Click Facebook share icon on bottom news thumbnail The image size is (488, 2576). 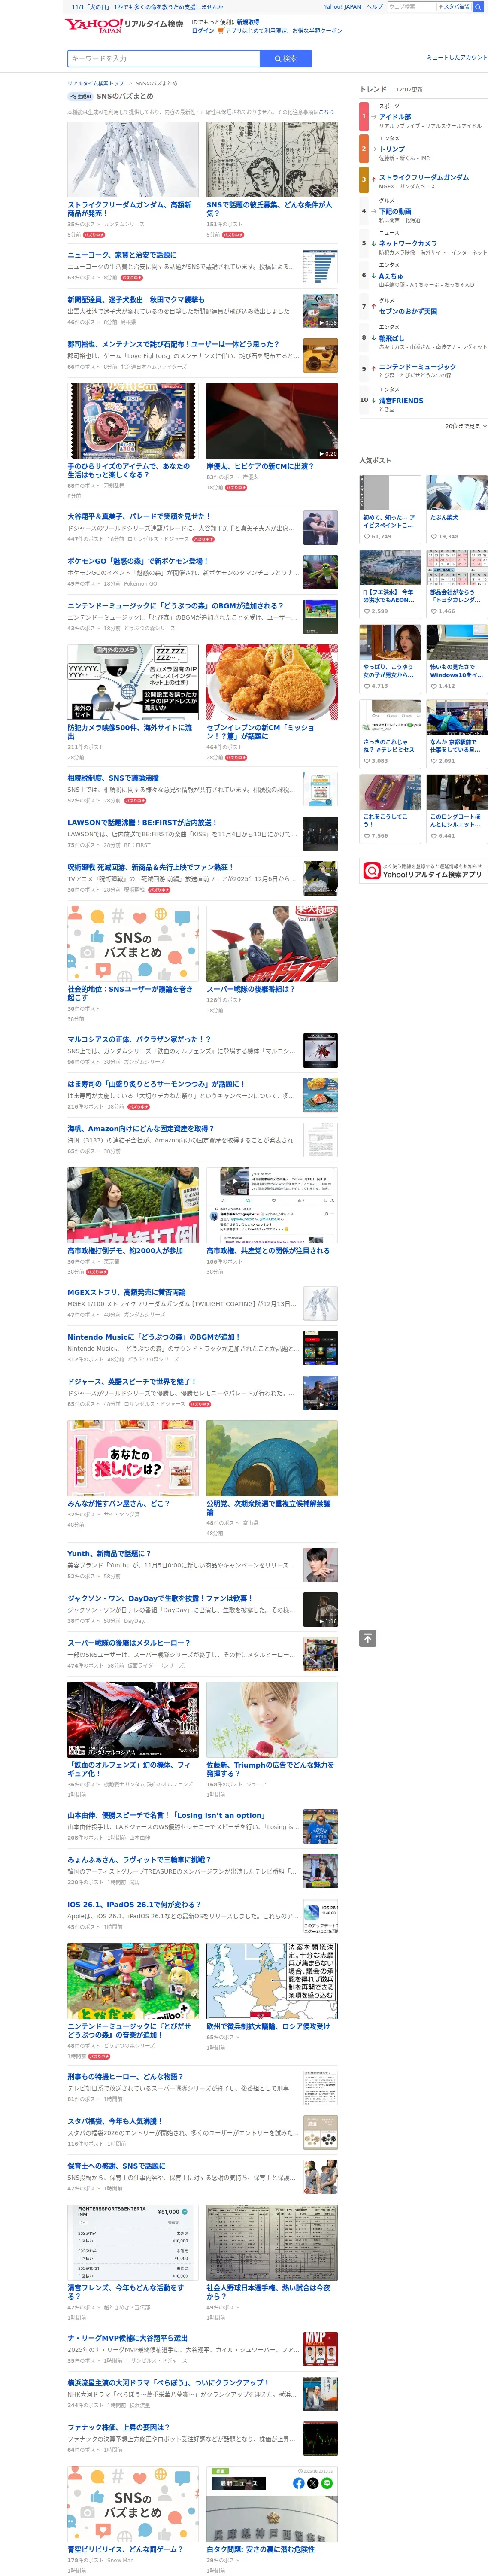point(299,2483)
